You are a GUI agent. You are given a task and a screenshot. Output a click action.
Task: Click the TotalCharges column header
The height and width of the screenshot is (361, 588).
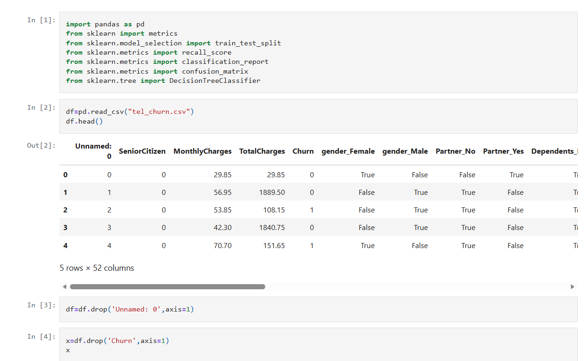pos(262,151)
